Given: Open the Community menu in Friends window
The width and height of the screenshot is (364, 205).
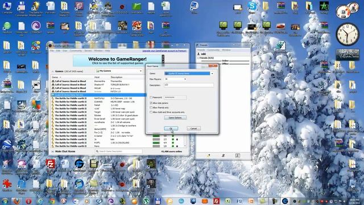Looking at the screenshot, I should [x=213, y=50].
